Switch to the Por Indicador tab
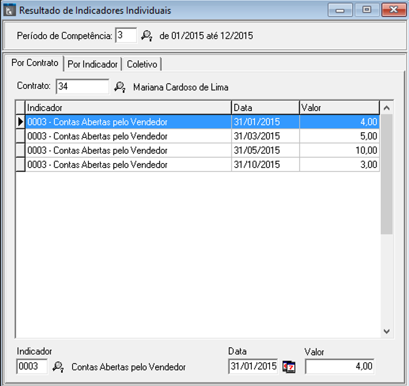 (93, 64)
